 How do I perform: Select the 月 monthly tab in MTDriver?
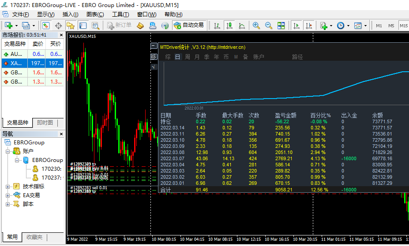coord(197,57)
